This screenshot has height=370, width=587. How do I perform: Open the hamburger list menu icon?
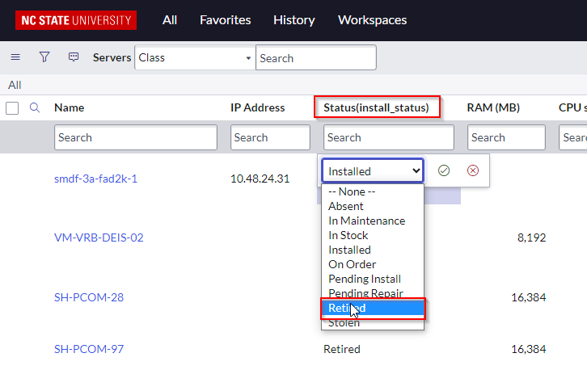15,57
